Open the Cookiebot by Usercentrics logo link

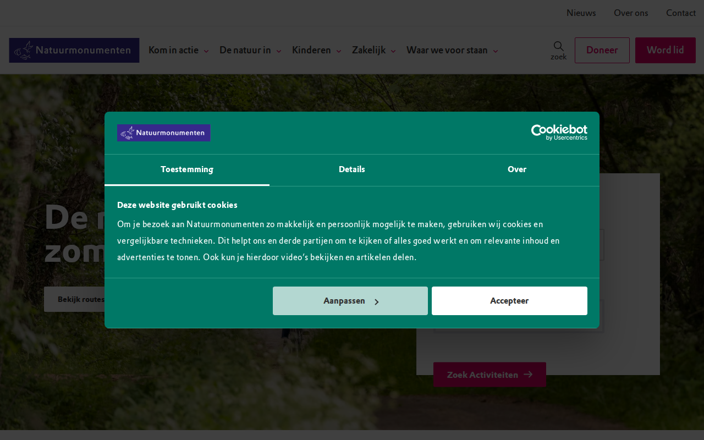point(559,132)
